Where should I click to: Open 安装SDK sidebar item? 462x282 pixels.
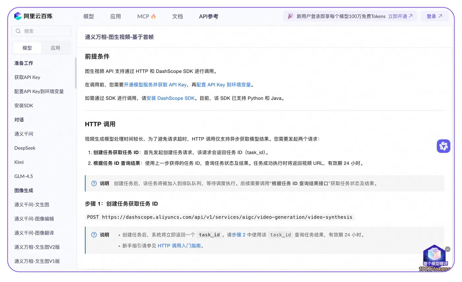(24, 106)
